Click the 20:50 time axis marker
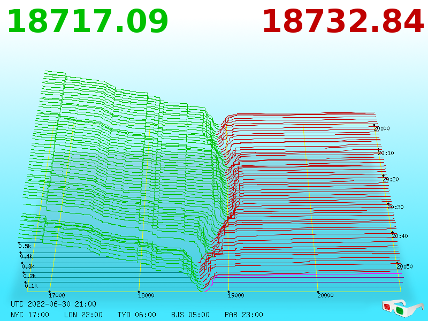This screenshot has height=321, width=428. point(404,266)
